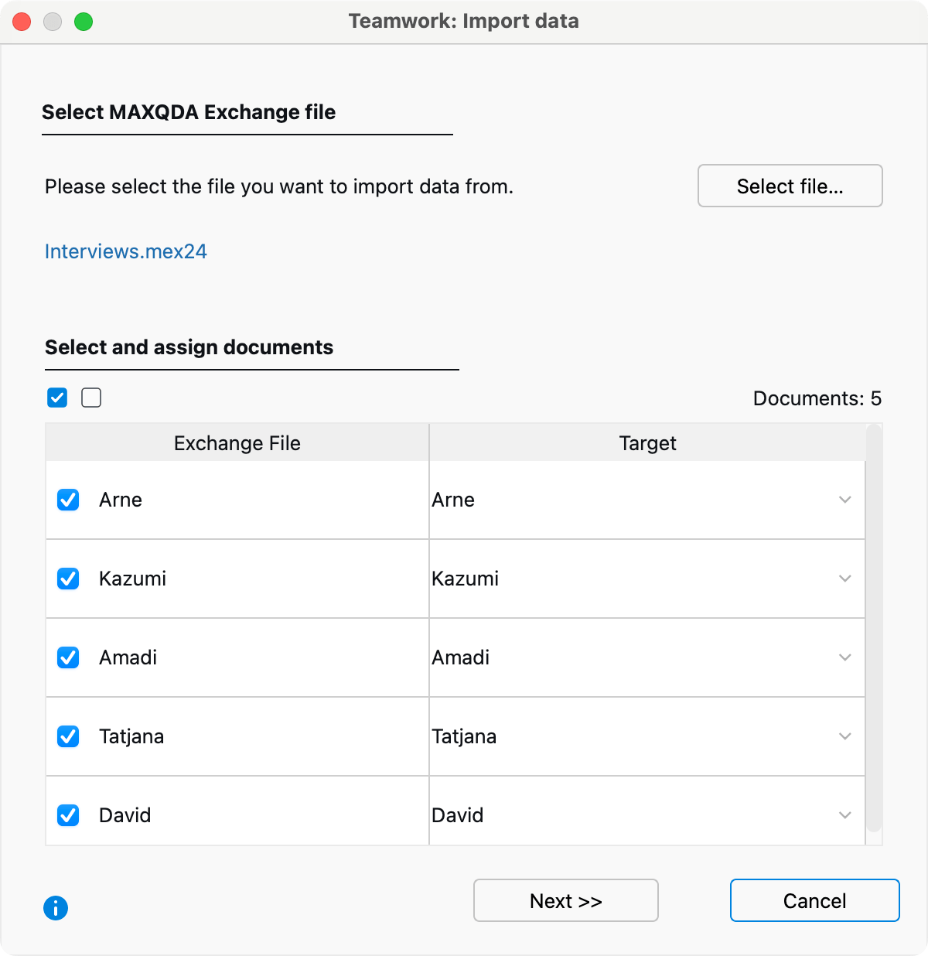Image resolution: width=928 pixels, height=956 pixels.
Task: Open the Amadi target dropdown
Action: [x=844, y=657]
